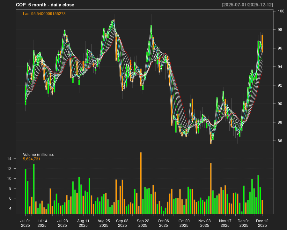The height and width of the screenshot is (230, 287).
Task: Click the chart title 'COP 6 month - daily close'
Action: click(45, 5)
